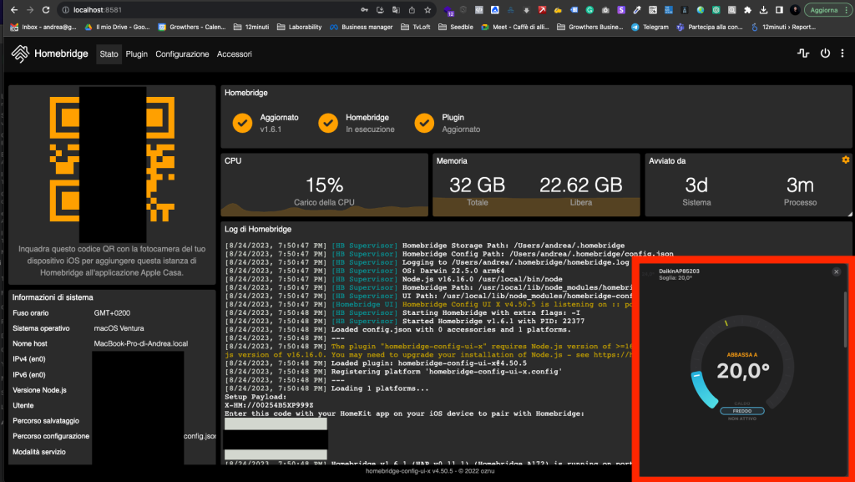This screenshot has width=855, height=482.
Task: Click MacBook-Pro-di-Andrea.local host name
Action: pyautogui.click(x=140, y=343)
